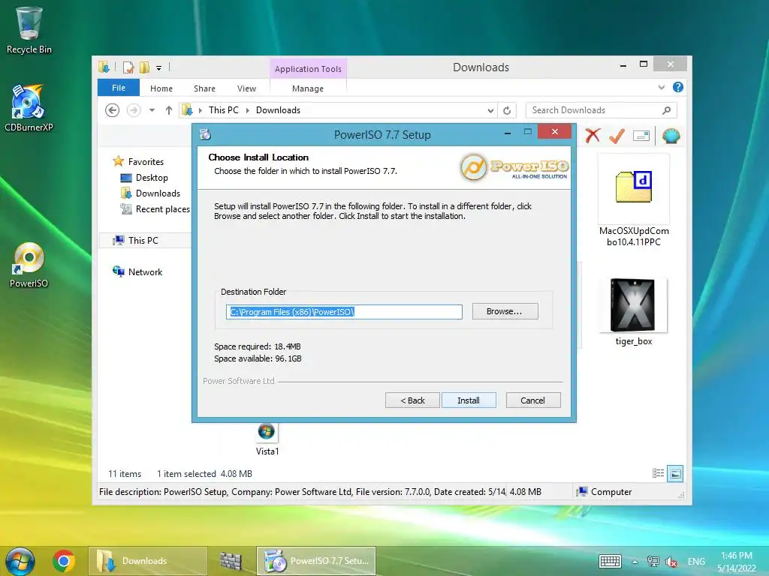769x576 pixels.
Task: Select This PC in navigation pane
Action: point(143,241)
